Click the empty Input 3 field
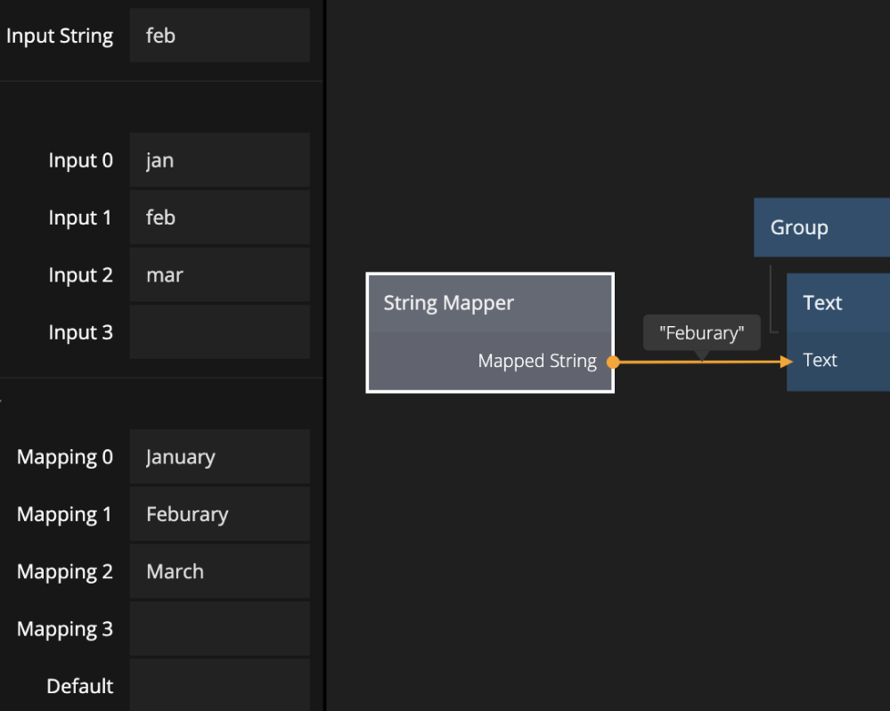 tap(219, 331)
